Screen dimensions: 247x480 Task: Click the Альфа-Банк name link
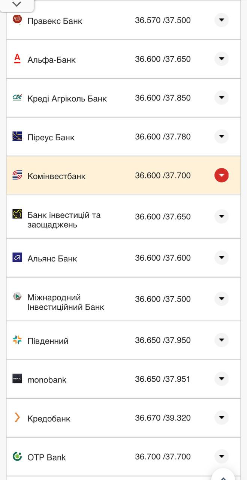[x=51, y=59]
